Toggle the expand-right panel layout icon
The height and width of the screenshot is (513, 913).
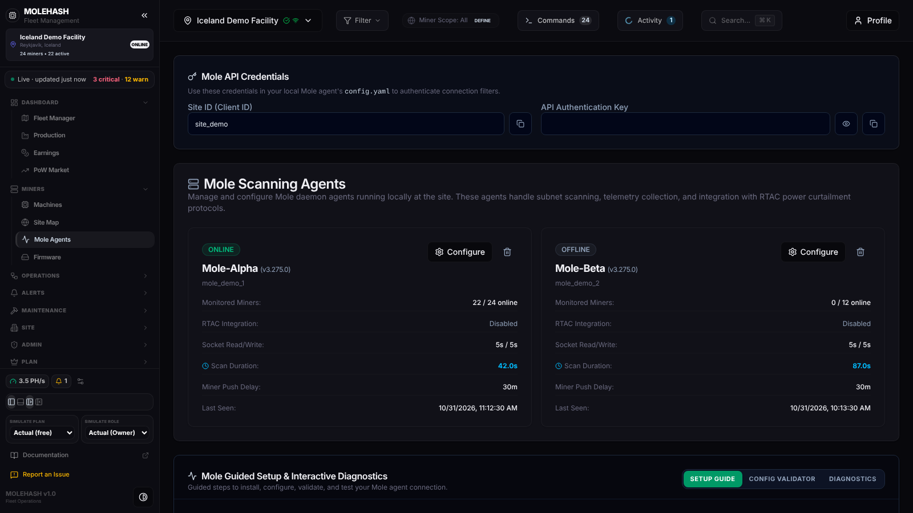click(x=30, y=402)
